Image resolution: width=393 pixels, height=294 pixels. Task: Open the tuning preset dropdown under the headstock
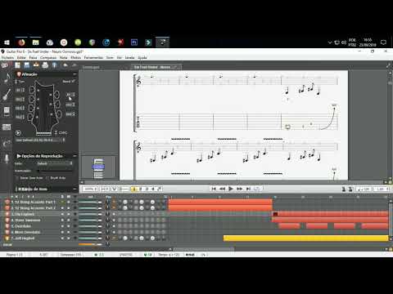coord(40,140)
